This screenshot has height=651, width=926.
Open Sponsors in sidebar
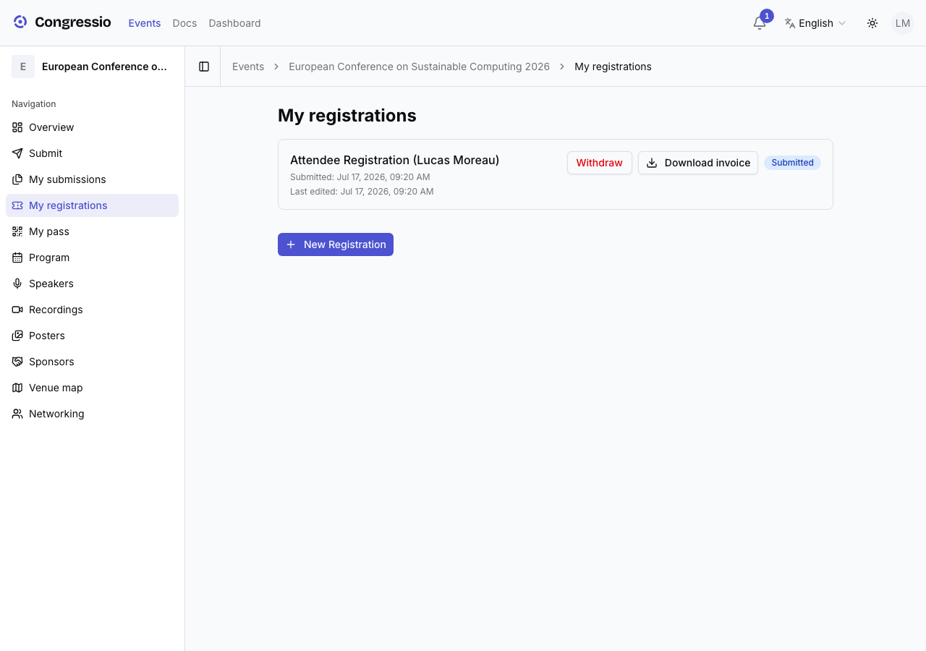tap(92, 362)
